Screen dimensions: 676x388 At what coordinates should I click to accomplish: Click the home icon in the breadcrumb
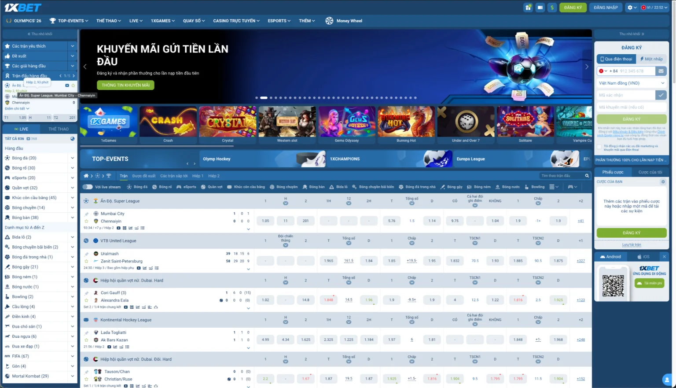pyautogui.click(x=86, y=175)
